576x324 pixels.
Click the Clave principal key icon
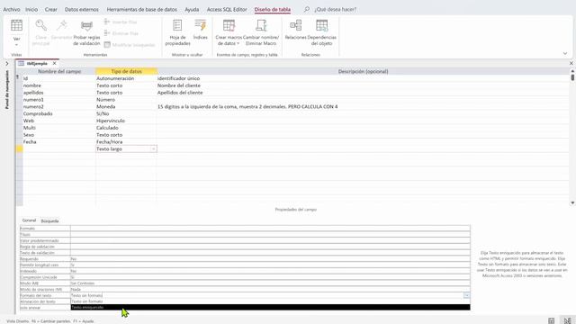click(x=40, y=25)
